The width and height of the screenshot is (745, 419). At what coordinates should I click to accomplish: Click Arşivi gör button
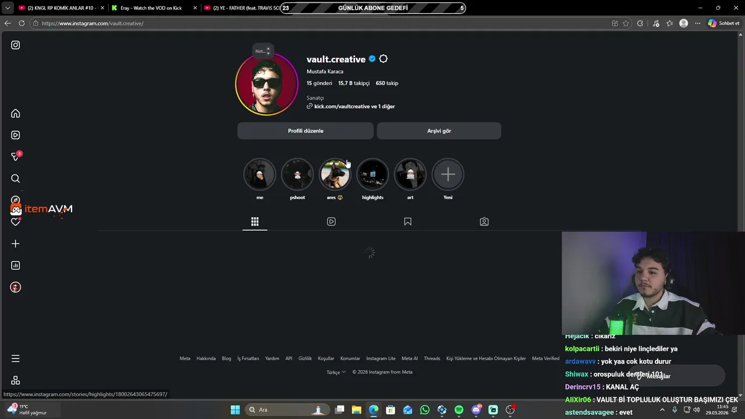[439, 131]
